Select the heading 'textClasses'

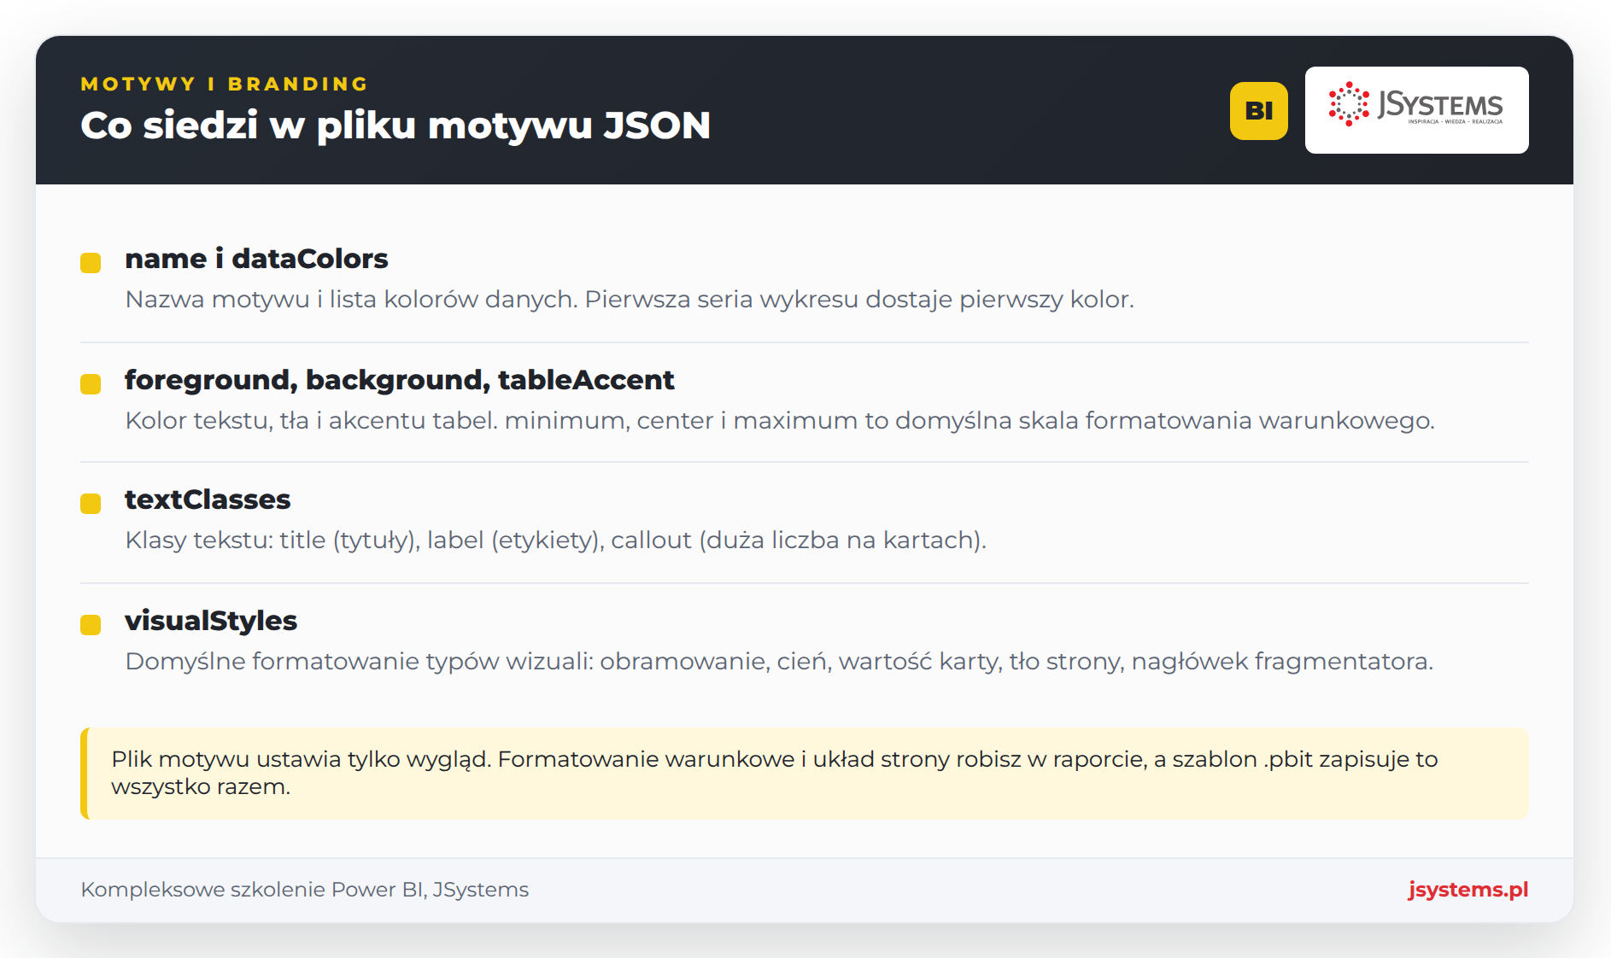click(208, 499)
